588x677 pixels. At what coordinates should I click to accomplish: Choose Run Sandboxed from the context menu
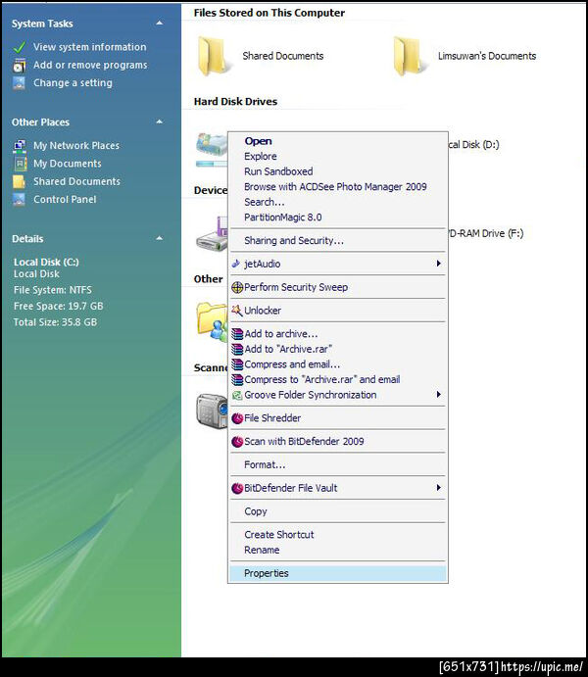coord(337,171)
